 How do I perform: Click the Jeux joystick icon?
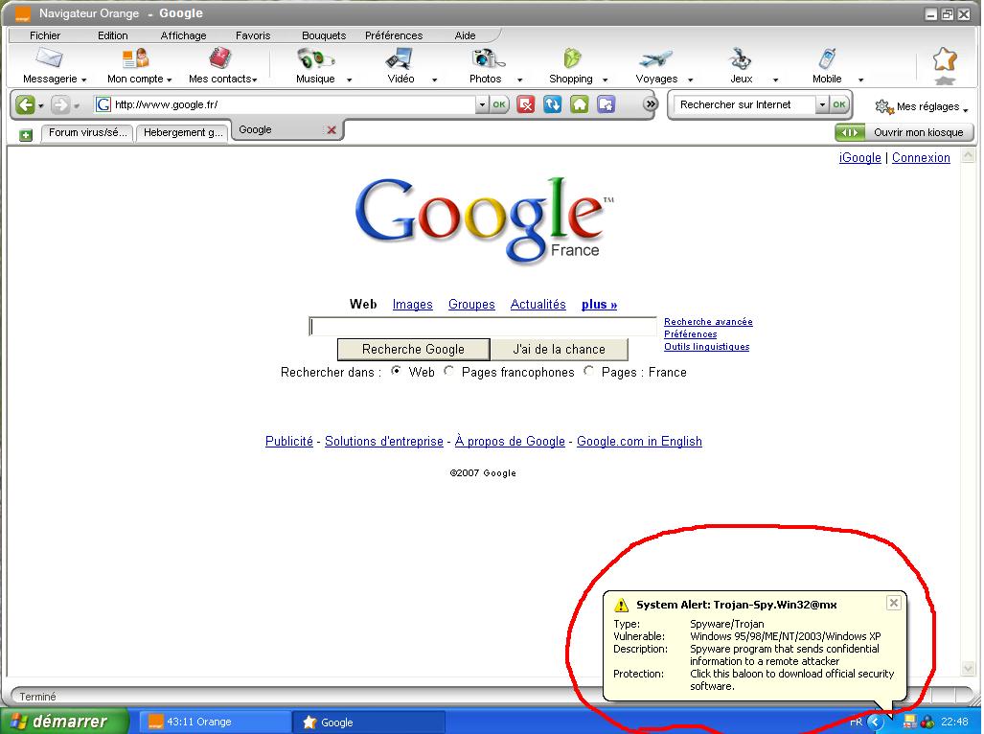741,59
